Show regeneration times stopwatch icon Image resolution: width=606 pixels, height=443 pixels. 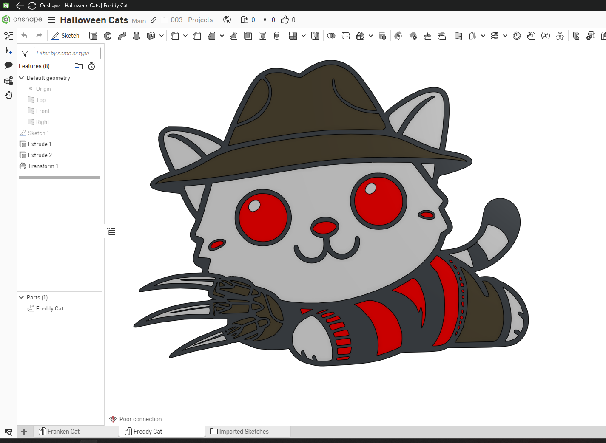pyautogui.click(x=91, y=66)
